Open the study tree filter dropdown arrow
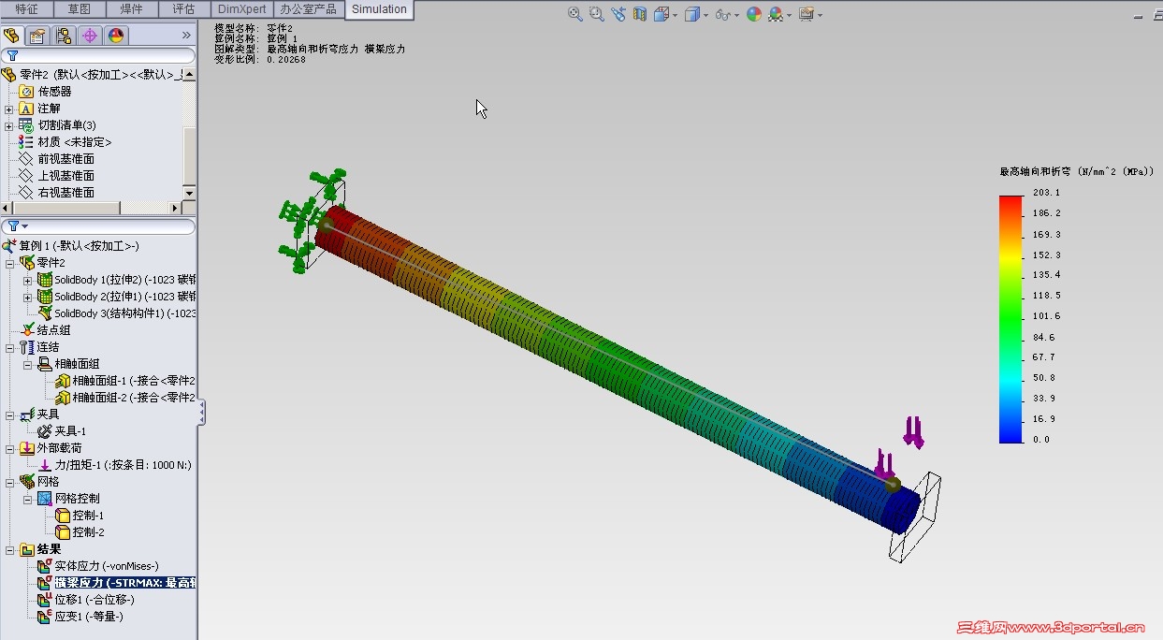The width and height of the screenshot is (1163, 640). (x=24, y=226)
